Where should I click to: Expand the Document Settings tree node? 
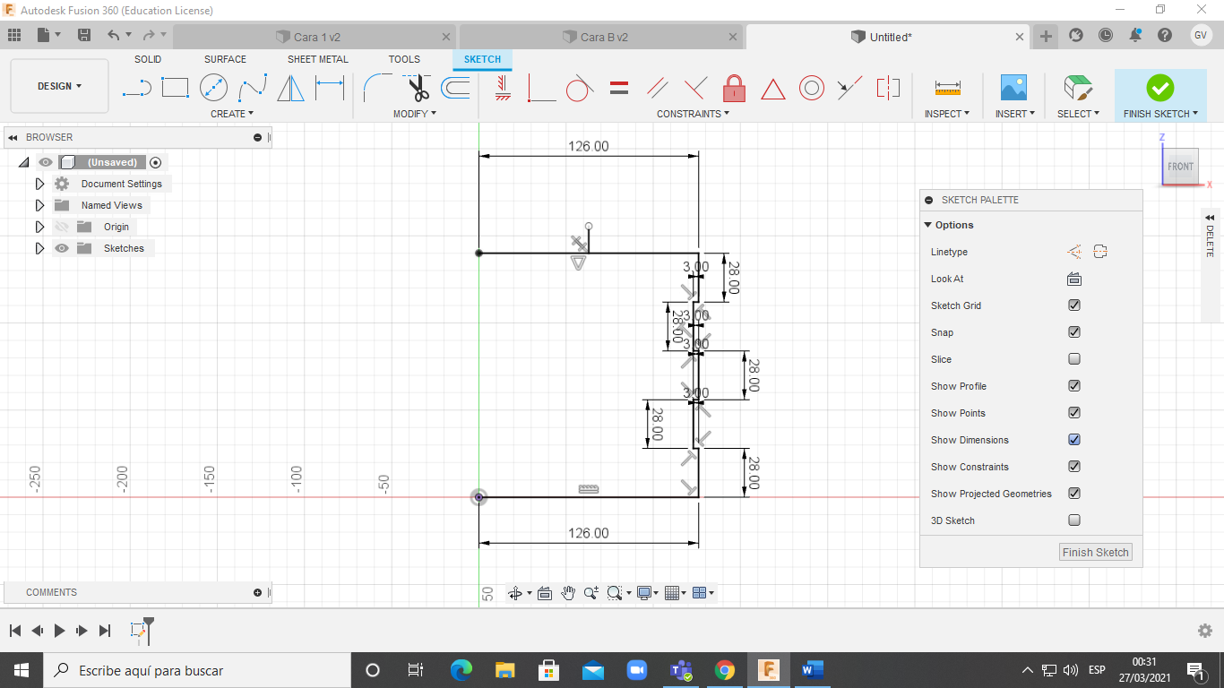pos(39,184)
